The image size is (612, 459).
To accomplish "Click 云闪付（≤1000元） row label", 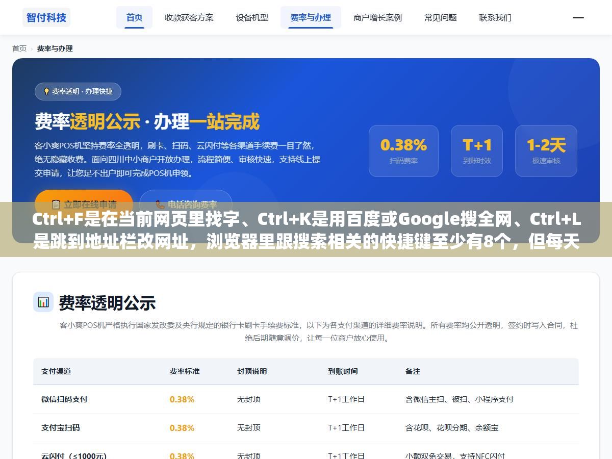I will coord(74,455).
